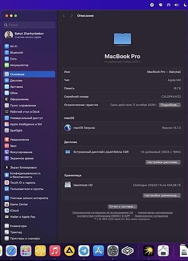Open Принтеры и сканеры settings

29,239
